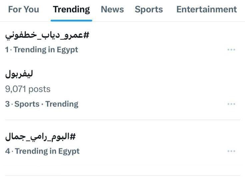Go to the Sports tab
The height and width of the screenshot is (179, 245).
pyautogui.click(x=149, y=9)
